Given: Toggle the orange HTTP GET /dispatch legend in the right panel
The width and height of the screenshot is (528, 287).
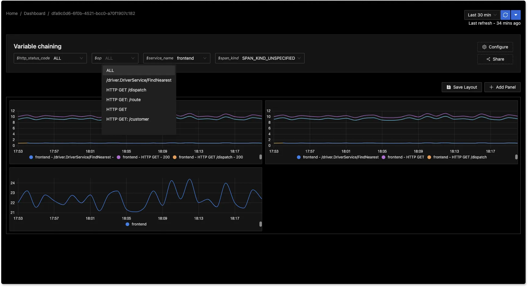Looking at the screenshot, I should 429,157.
